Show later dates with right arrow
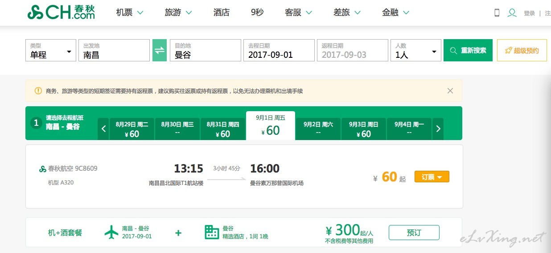 click(438, 129)
